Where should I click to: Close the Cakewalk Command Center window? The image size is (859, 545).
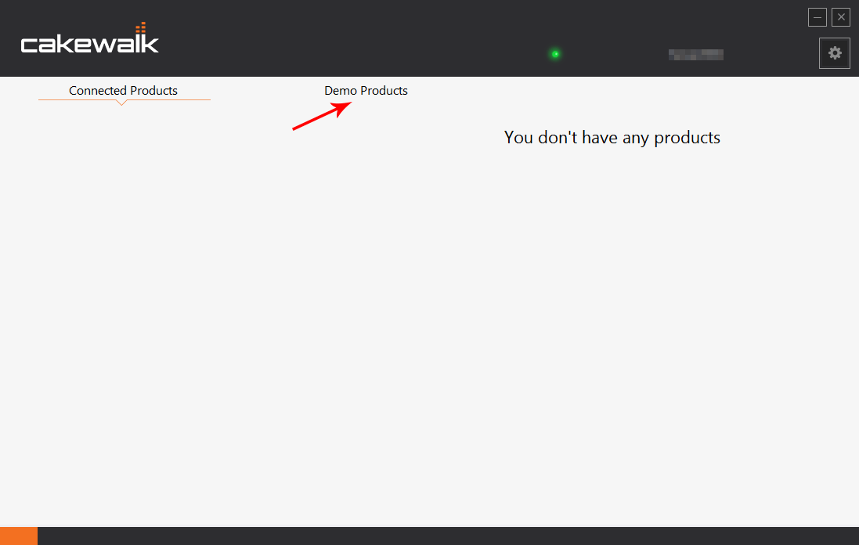[x=841, y=17]
